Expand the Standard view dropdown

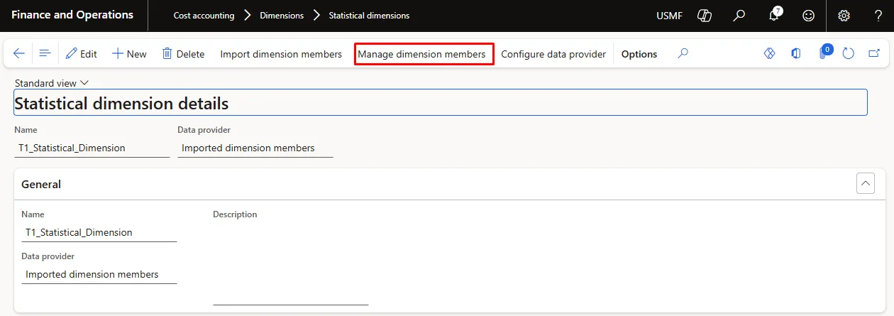51,83
